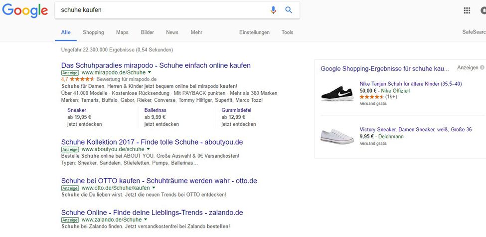Click the Anzeigen label in shopping box
486x237 pixels.
point(468,67)
